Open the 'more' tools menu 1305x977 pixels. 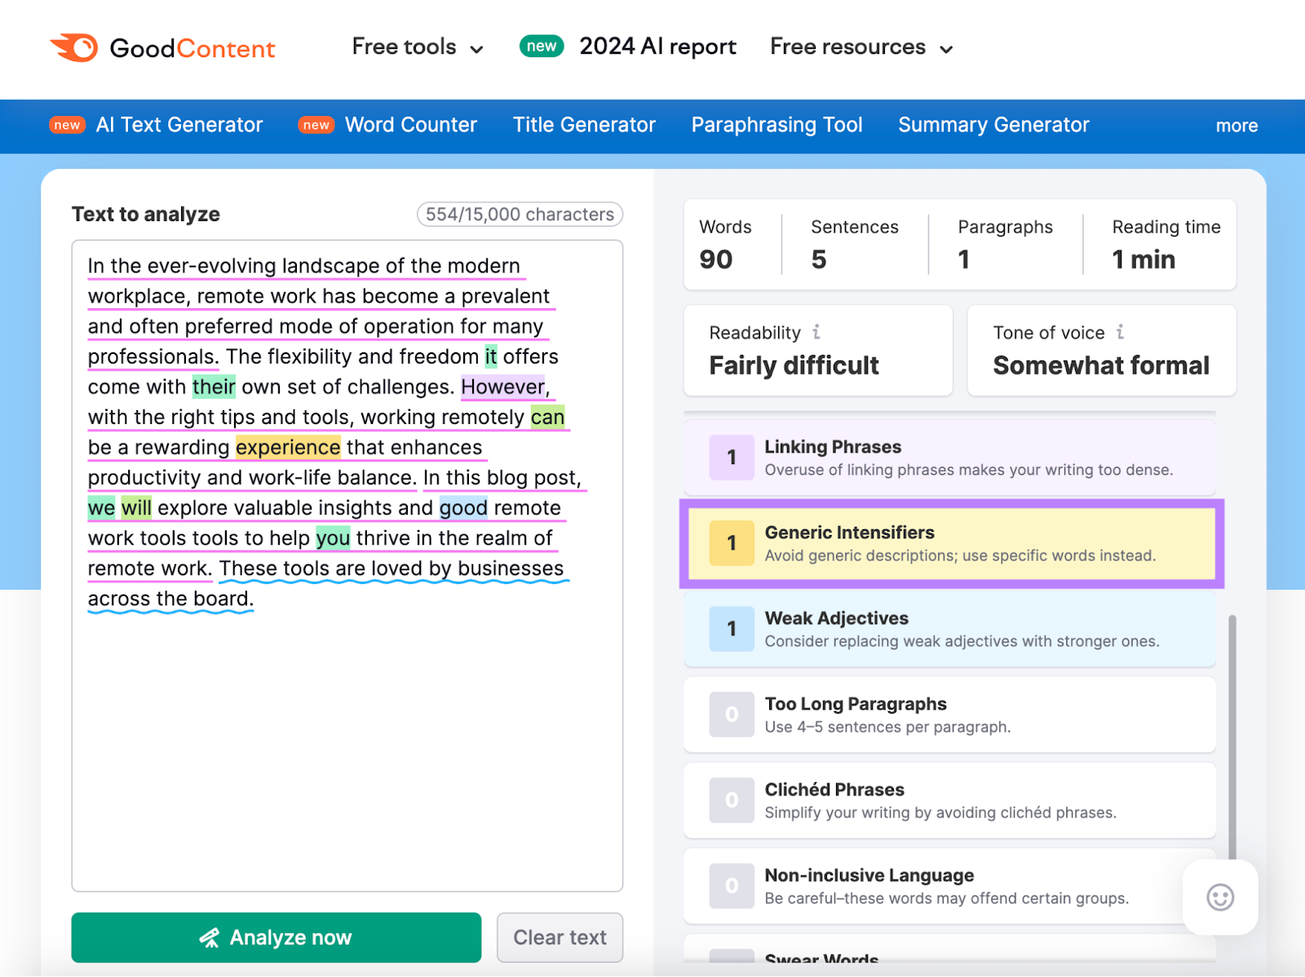coord(1236,126)
